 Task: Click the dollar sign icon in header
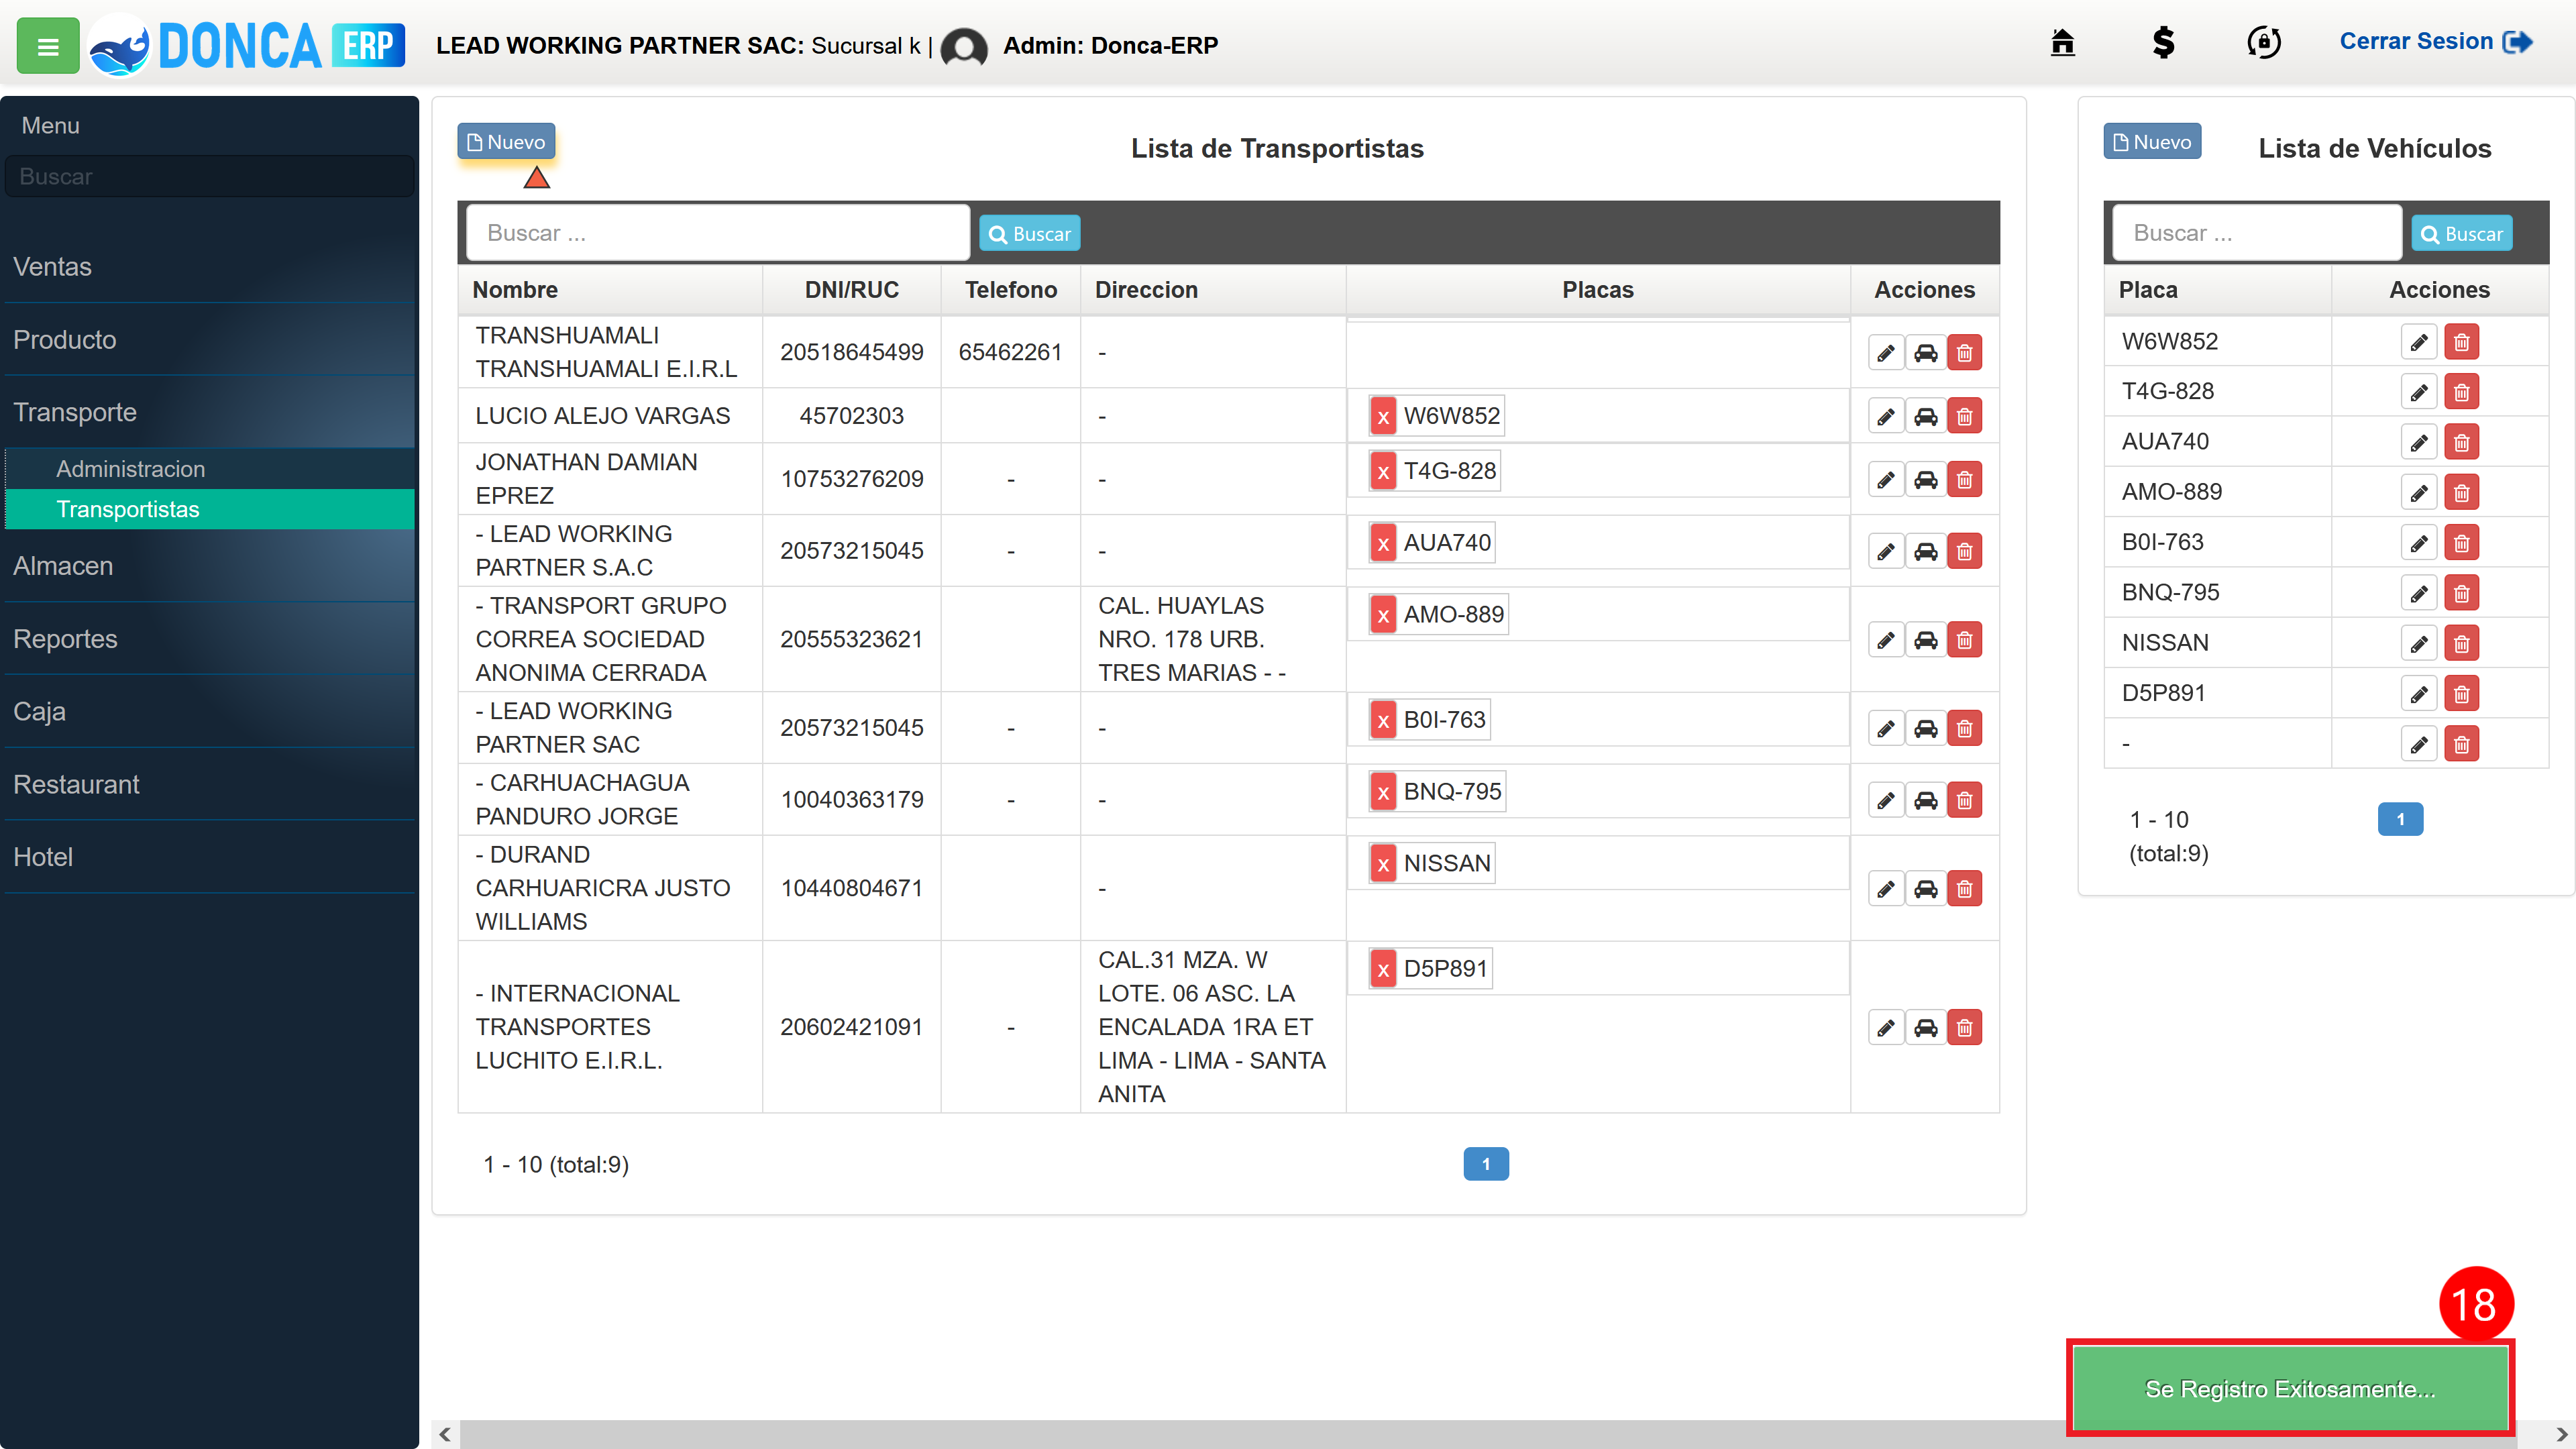coord(2163,43)
